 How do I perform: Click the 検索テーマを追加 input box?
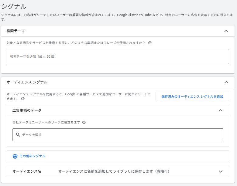118,56
